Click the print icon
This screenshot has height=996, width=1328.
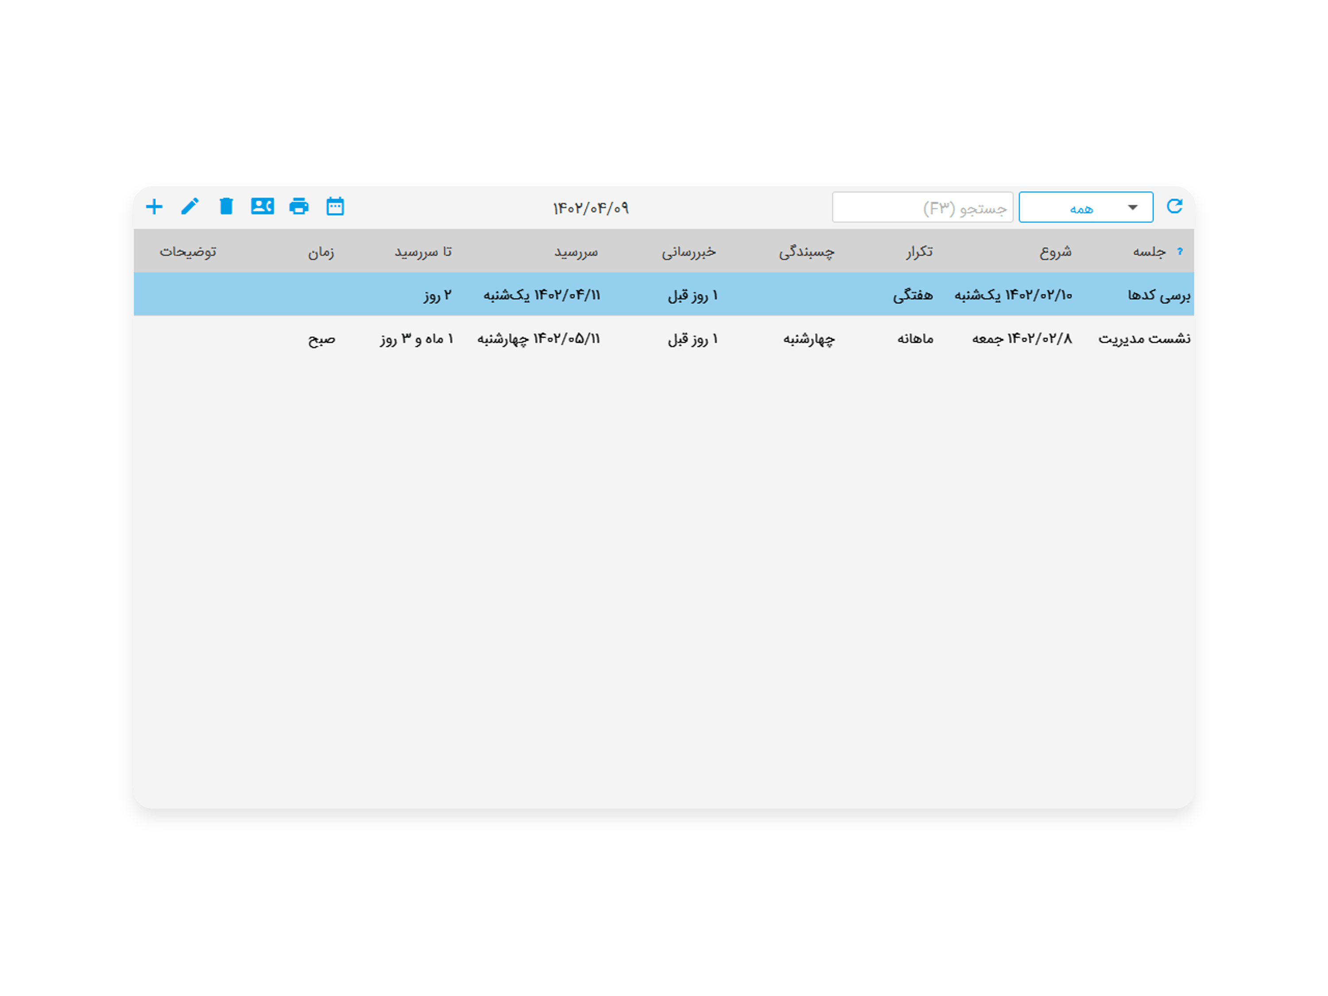pos(299,206)
